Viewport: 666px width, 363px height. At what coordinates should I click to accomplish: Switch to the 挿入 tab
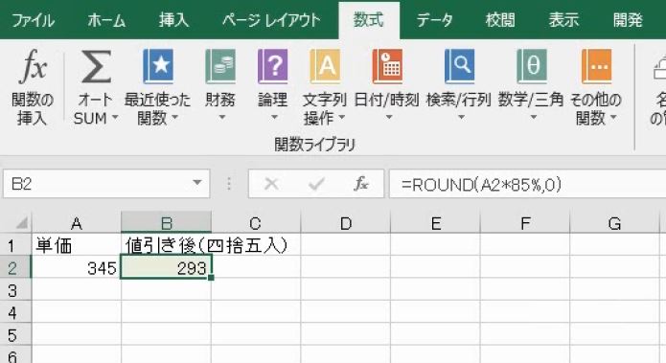click(x=173, y=20)
